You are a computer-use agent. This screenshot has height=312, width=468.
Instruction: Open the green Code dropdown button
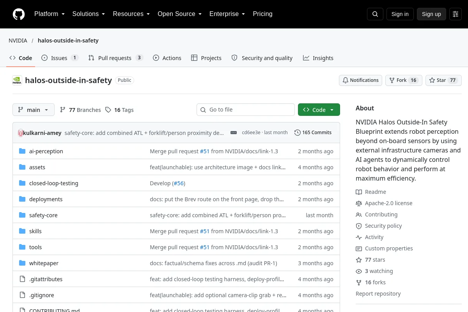pyautogui.click(x=319, y=110)
